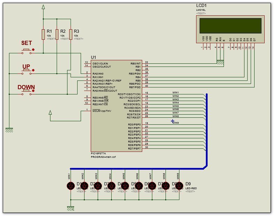Click the MIN9 wire label near RD0
This screenshot has width=274, height=216.
click(x=176, y=123)
